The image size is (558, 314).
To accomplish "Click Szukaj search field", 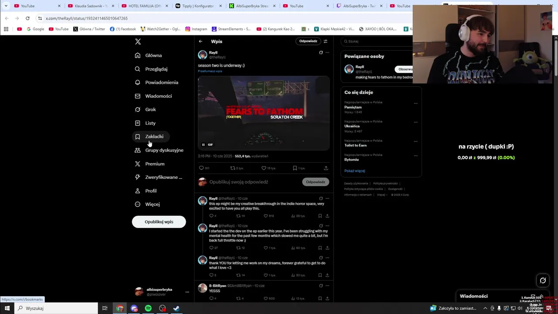I will 377,41.
